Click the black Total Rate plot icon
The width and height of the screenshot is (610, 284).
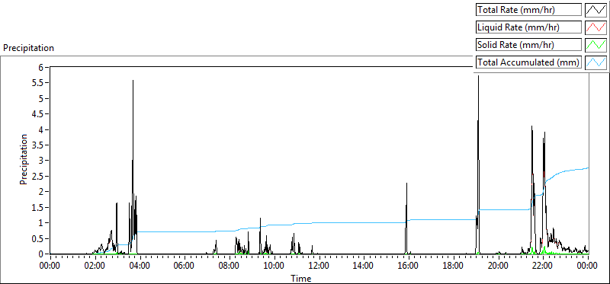pyautogui.click(x=596, y=10)
